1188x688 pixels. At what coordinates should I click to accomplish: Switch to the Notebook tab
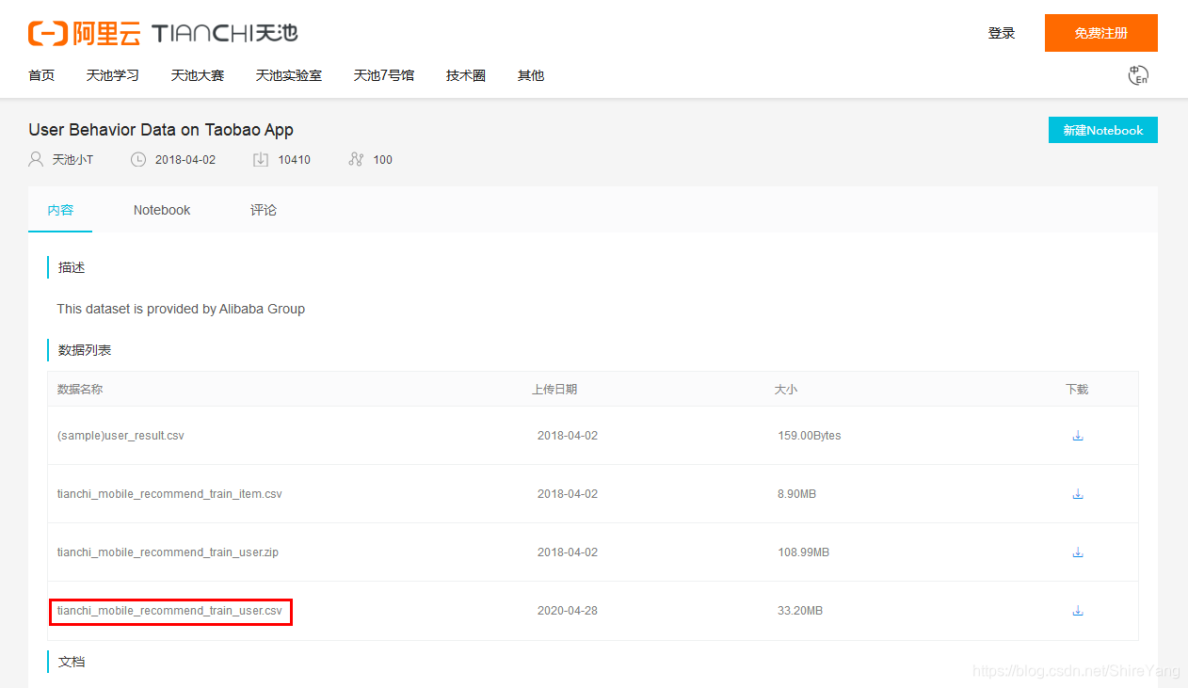click(x=162, y=210)
